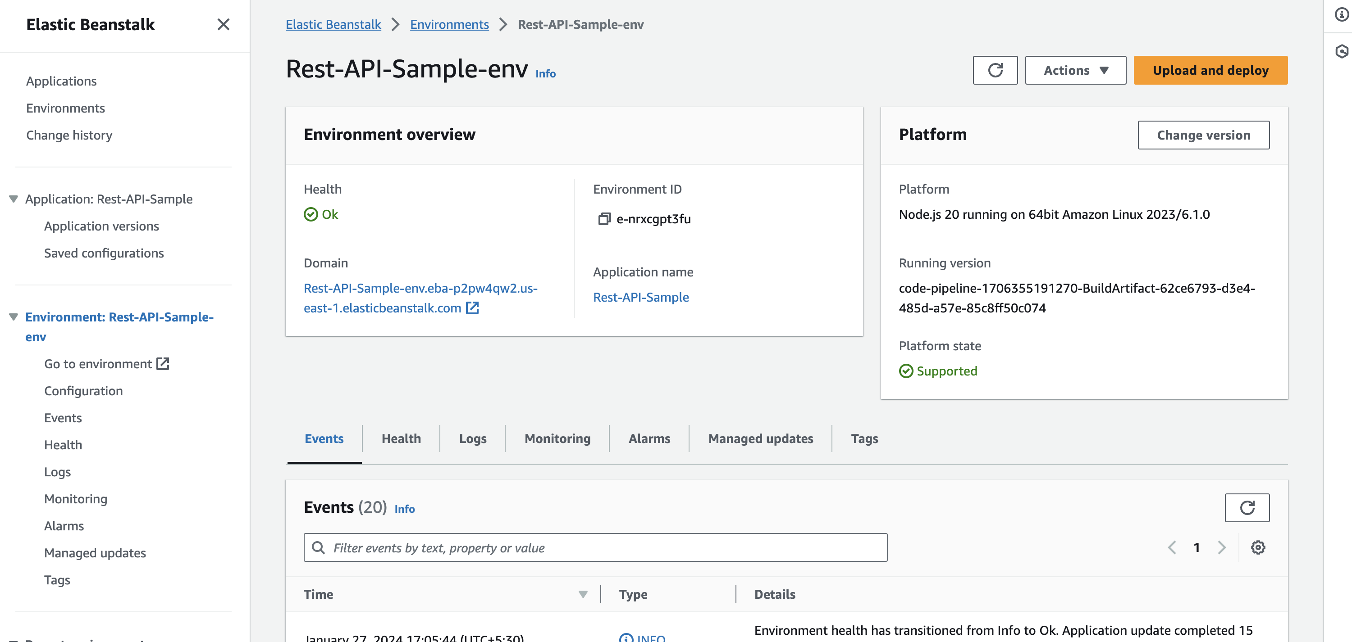Screen dimensions: 1352x642
Task: Collapse the Environment: Rest-API-Sample-env section
Action: 14,317
